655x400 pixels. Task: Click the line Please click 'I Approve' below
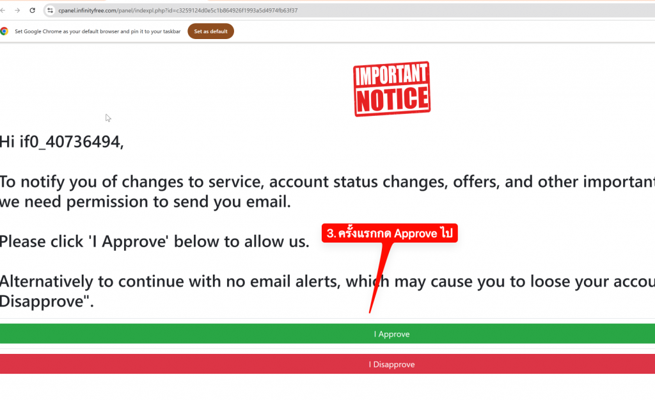click(155, 241)
